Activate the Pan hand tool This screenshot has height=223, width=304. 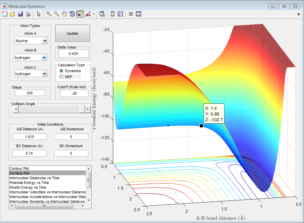coord(64,14)
